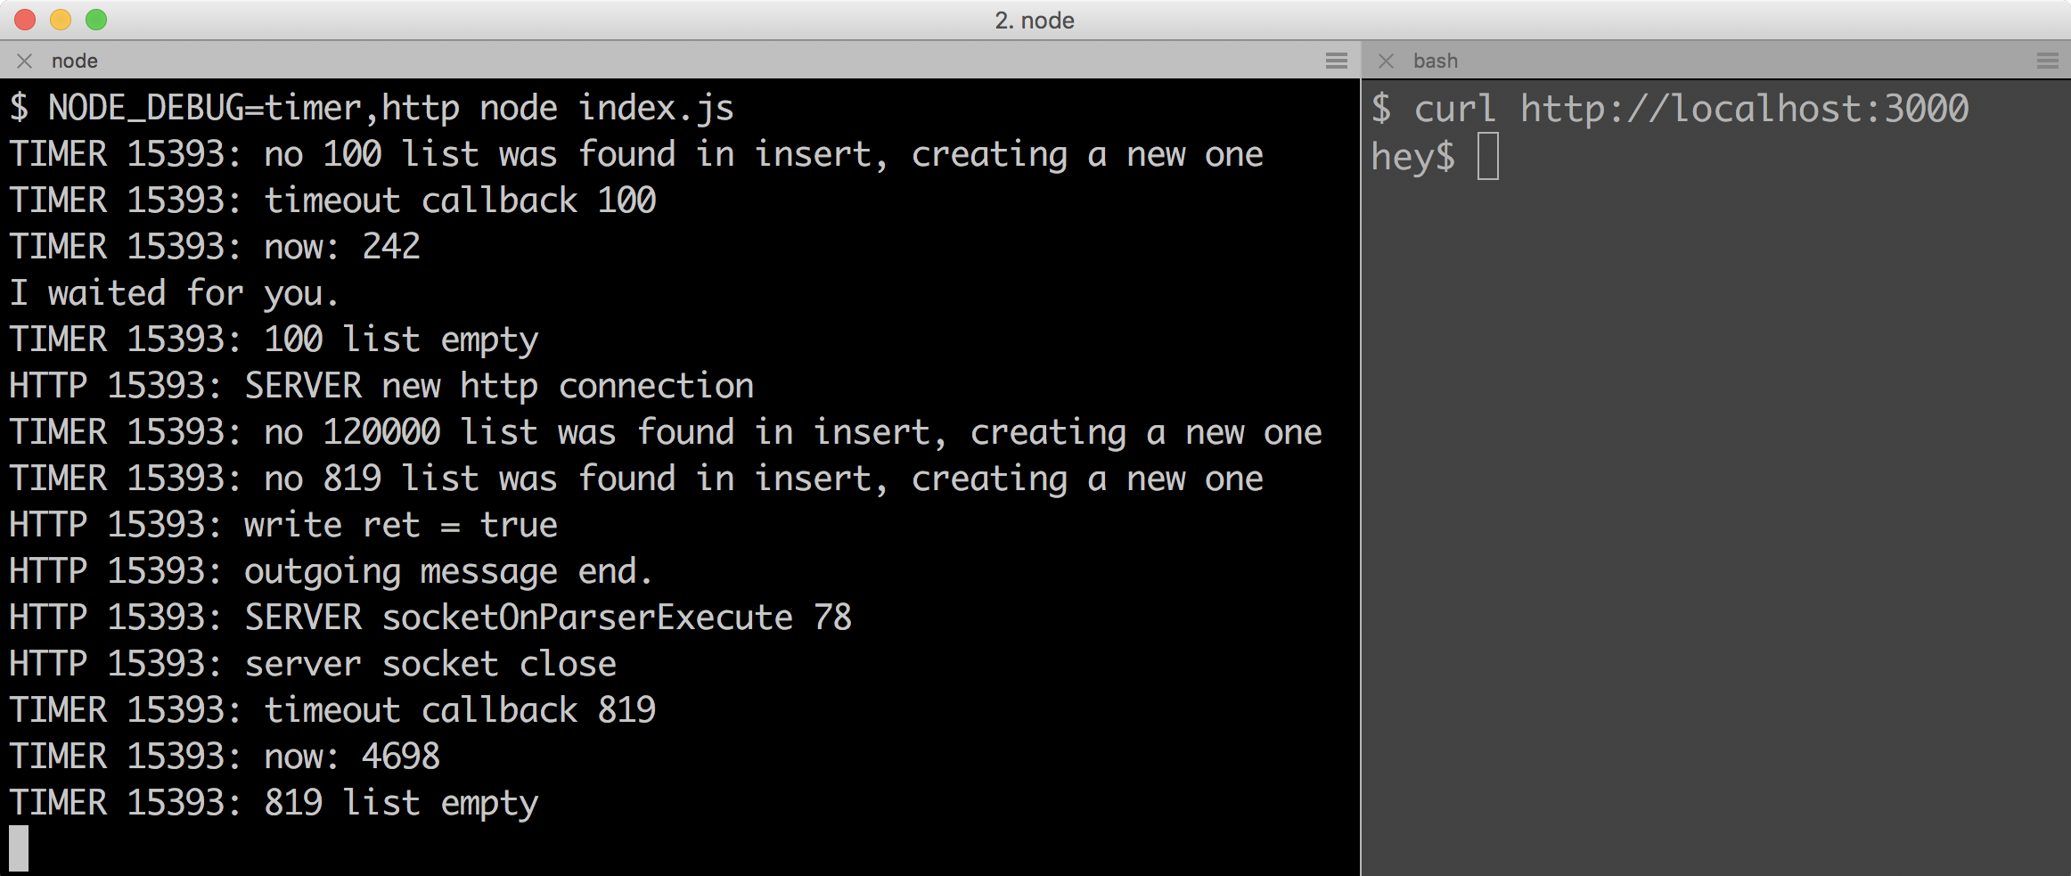
Task: Close the bash pane with its X icon
Action: pos(1386,61)
